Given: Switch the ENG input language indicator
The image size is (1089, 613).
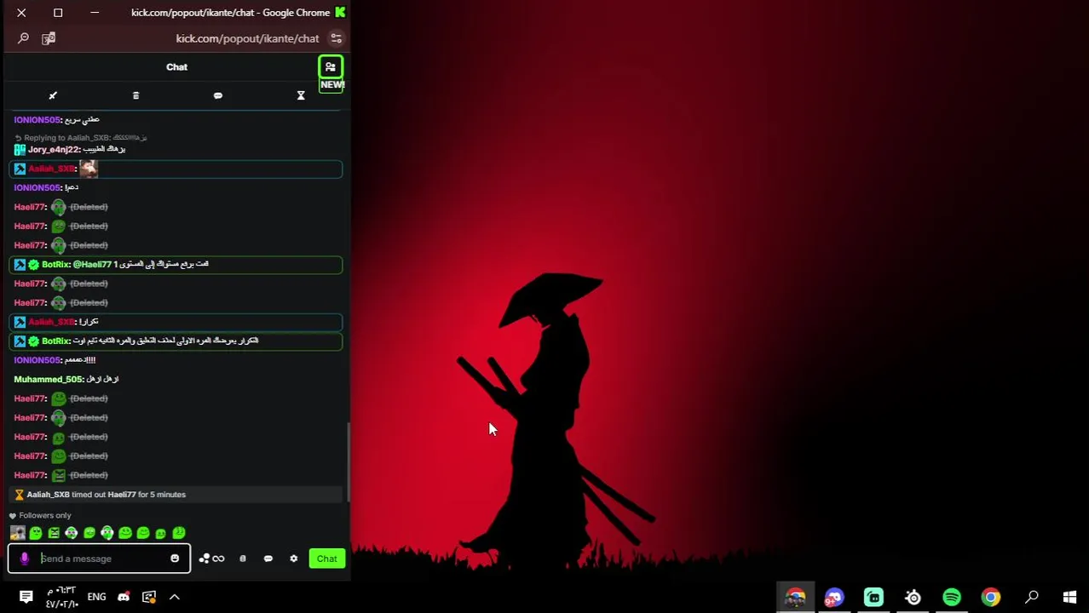Looking at the screenshot, I should click(x=96, y=597).
